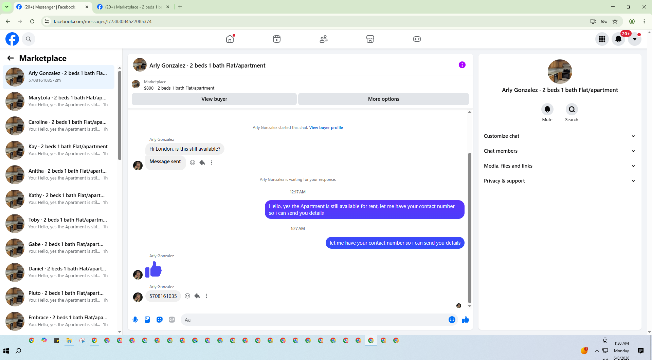652x360 pixels.
Task: Open the account dropdown arrow
Action: (x=635, y=39)
